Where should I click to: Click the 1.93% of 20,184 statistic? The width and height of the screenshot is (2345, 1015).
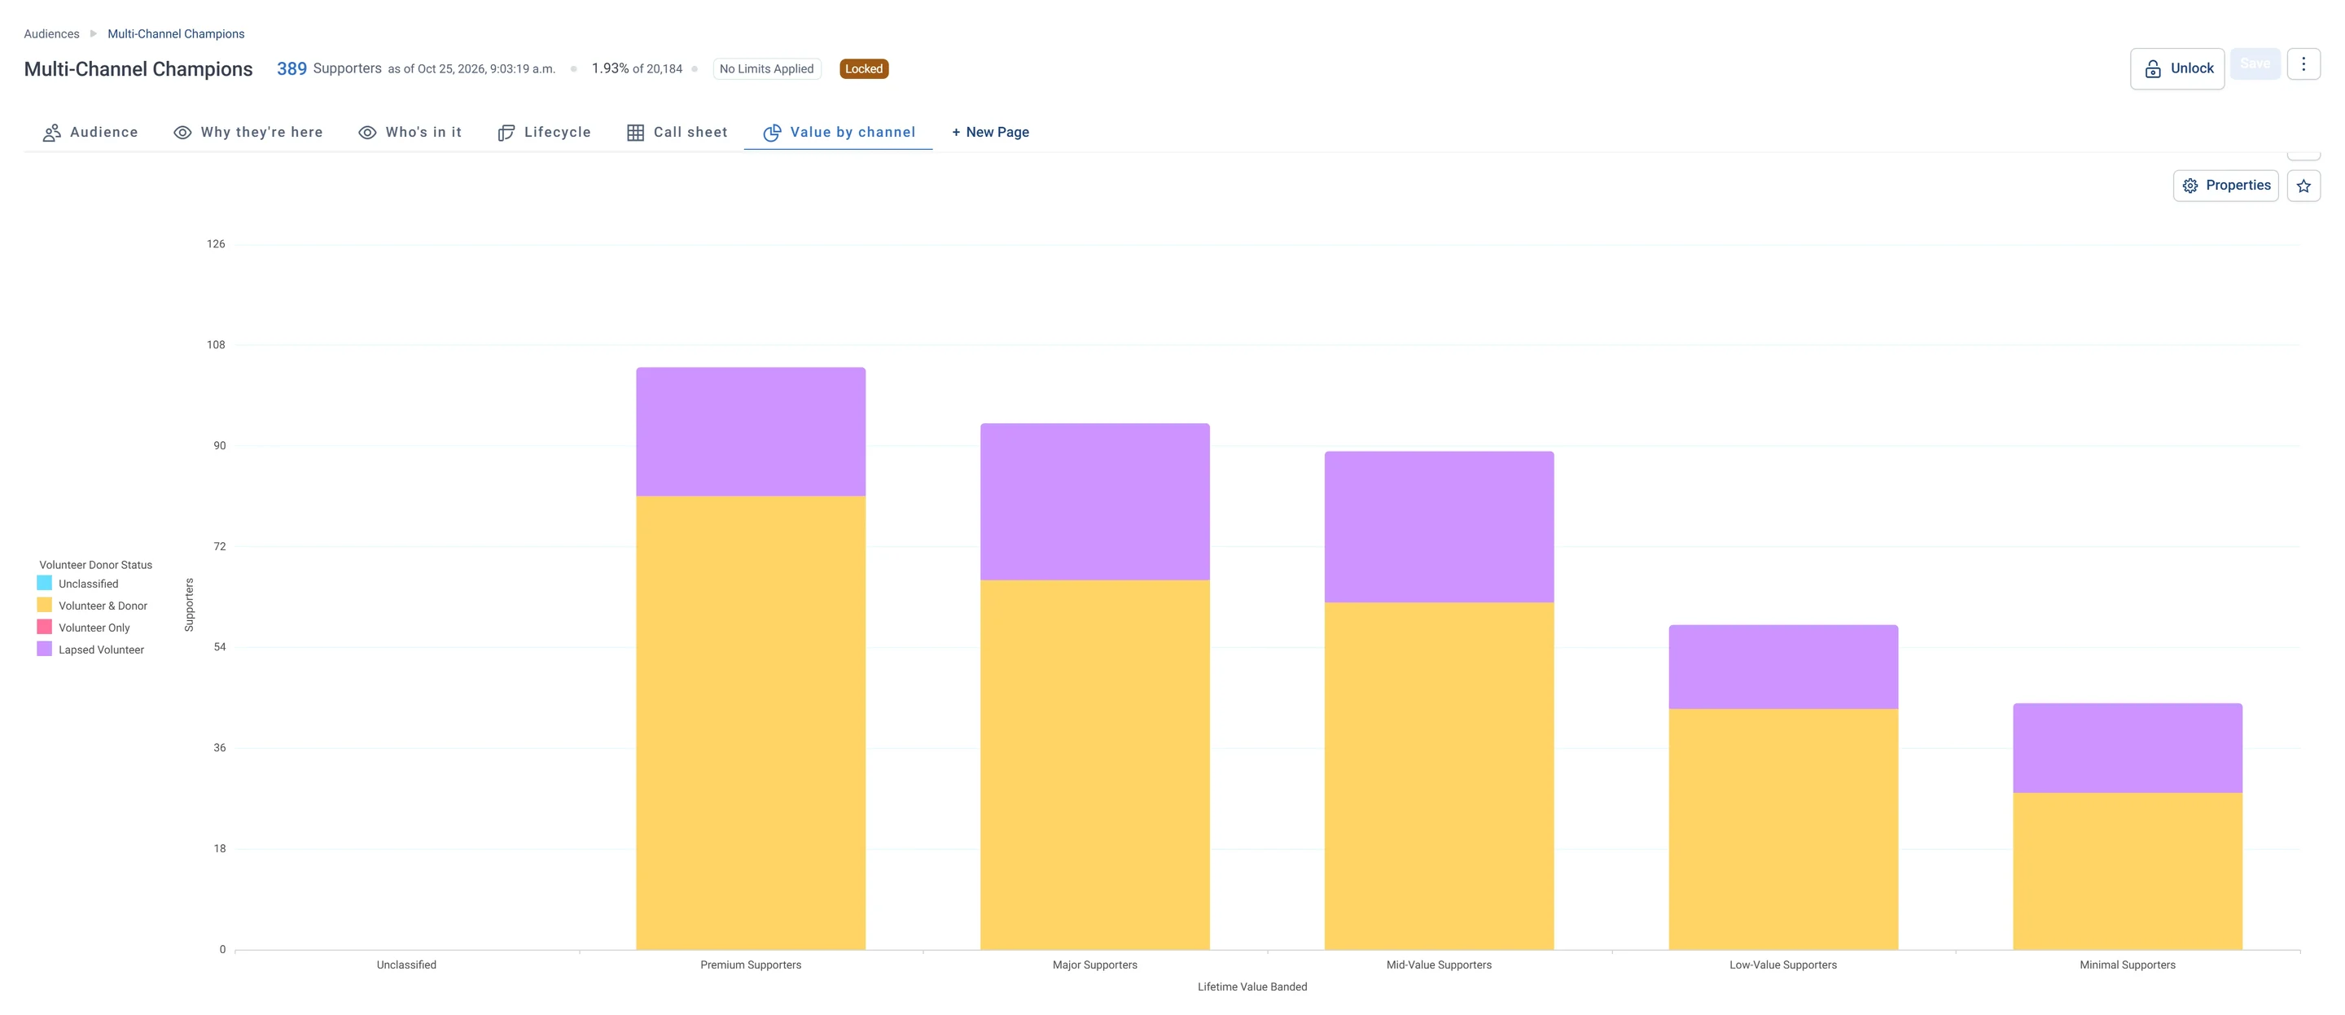638,69
